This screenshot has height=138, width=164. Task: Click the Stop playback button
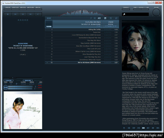[8, 14]
